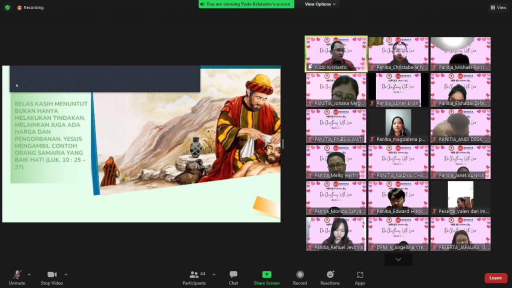Image resolution: width=512 pixels, height=288 pixels.
Task: Select Panitia_magdalena video thumbnail
Action: point(398,126)
